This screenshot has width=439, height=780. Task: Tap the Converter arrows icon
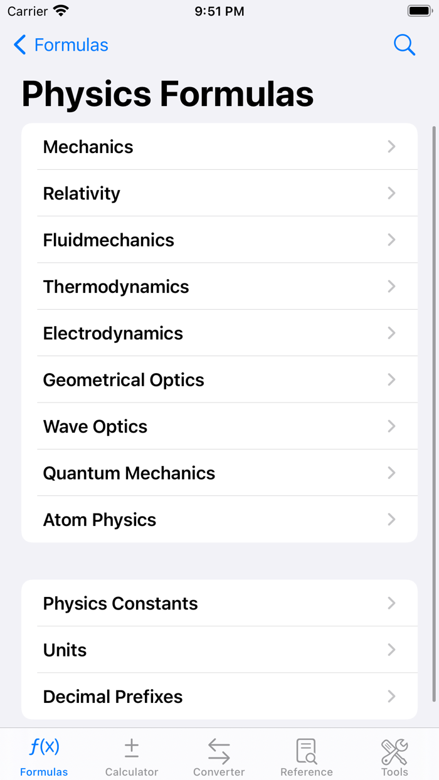(x=219, y=746)
